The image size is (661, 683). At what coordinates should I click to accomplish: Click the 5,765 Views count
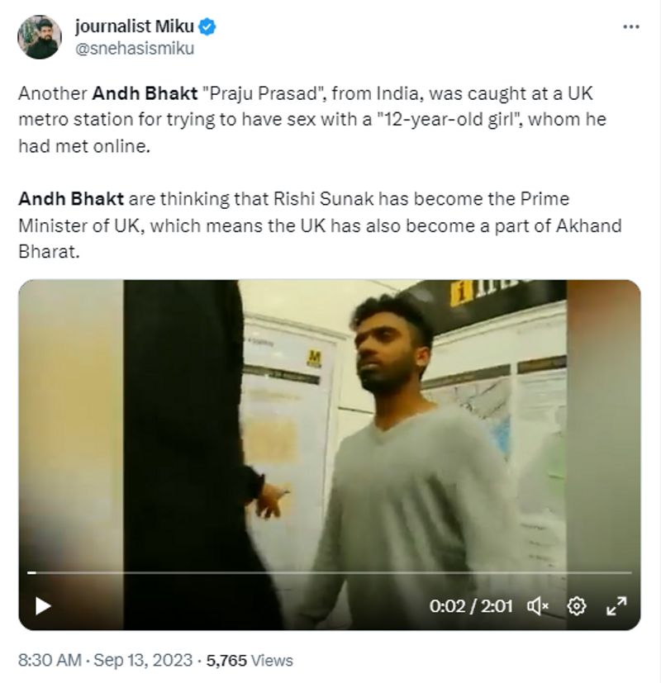pos(250,660)
